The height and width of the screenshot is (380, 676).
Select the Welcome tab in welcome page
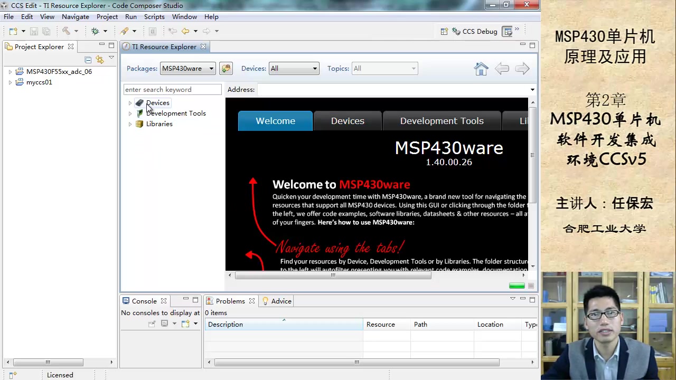coord(275,121)
